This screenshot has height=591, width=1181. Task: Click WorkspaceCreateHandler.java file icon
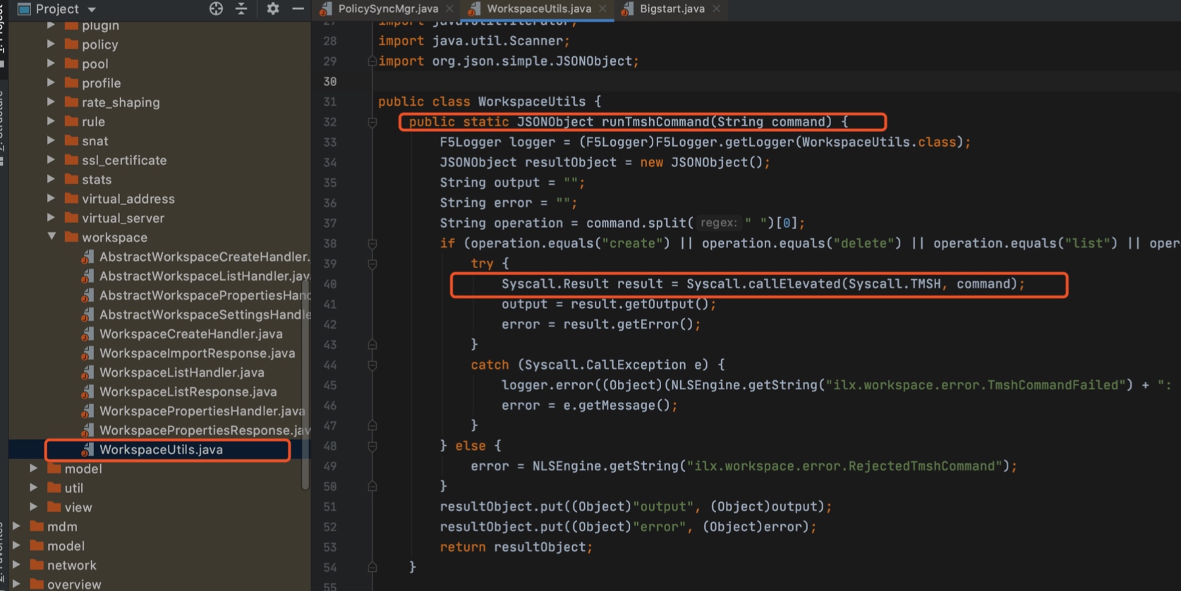[87, 334]
